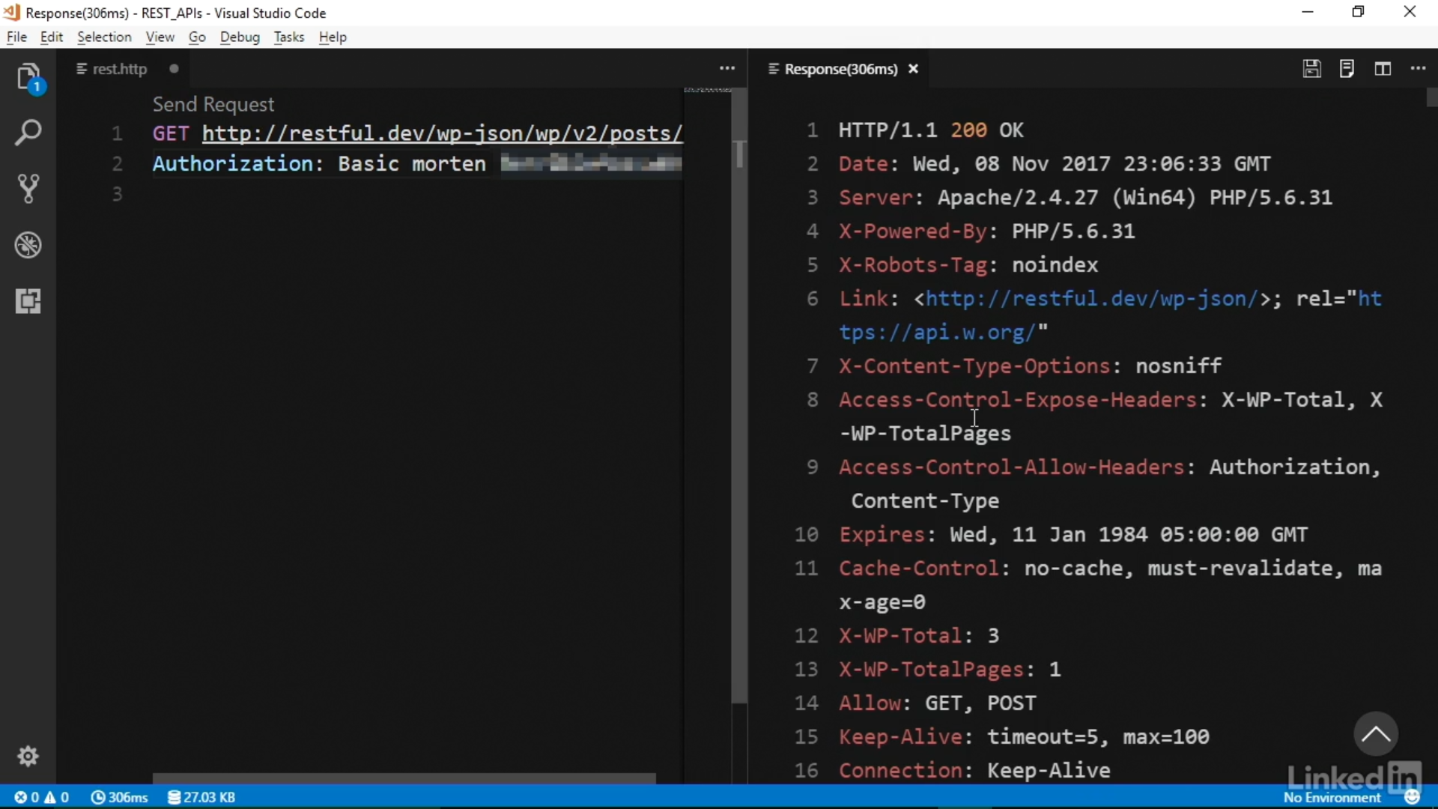Click the 306ms duration status item

119,797
